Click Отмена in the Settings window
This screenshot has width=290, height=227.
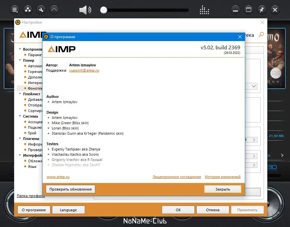(213, 210)
